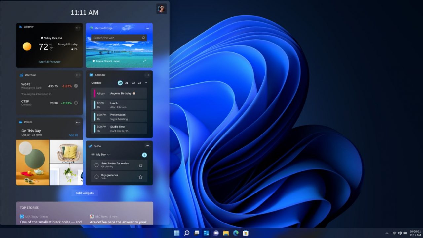Click the pink color bar on Angela's Birthday

click(x=94, y=93)
